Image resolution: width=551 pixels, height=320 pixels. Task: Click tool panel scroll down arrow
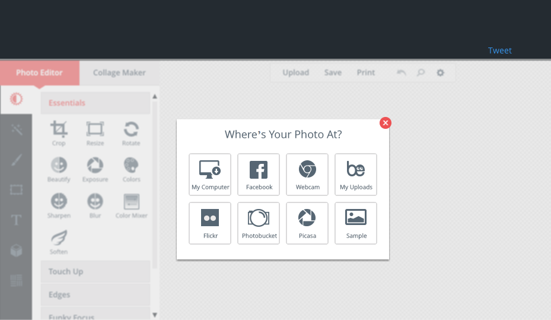155,315
